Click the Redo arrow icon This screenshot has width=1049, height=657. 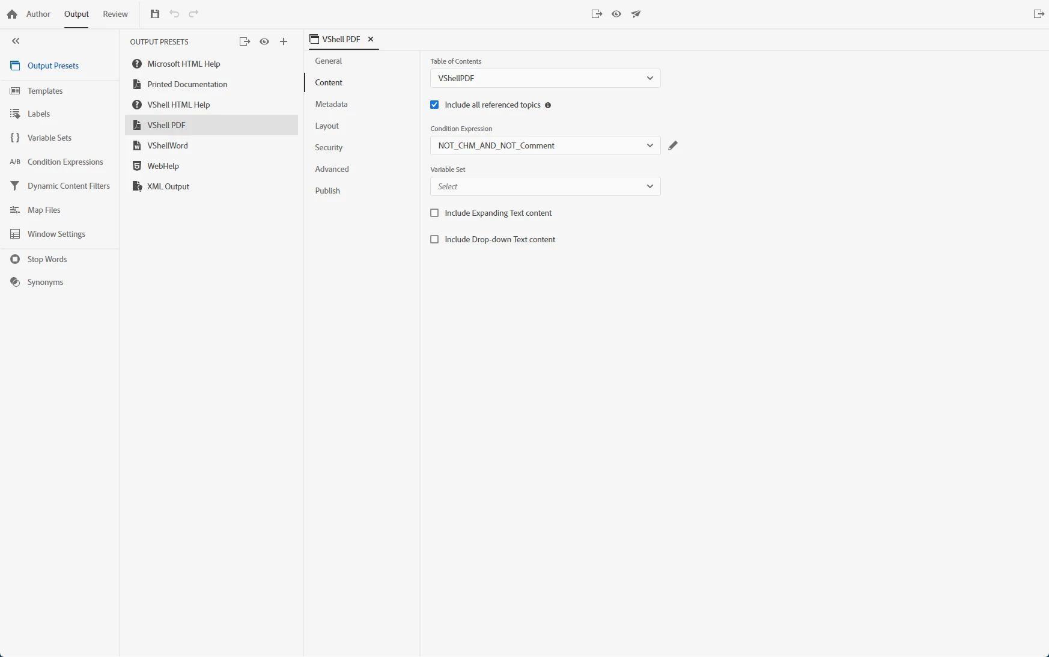coord(193,14)
